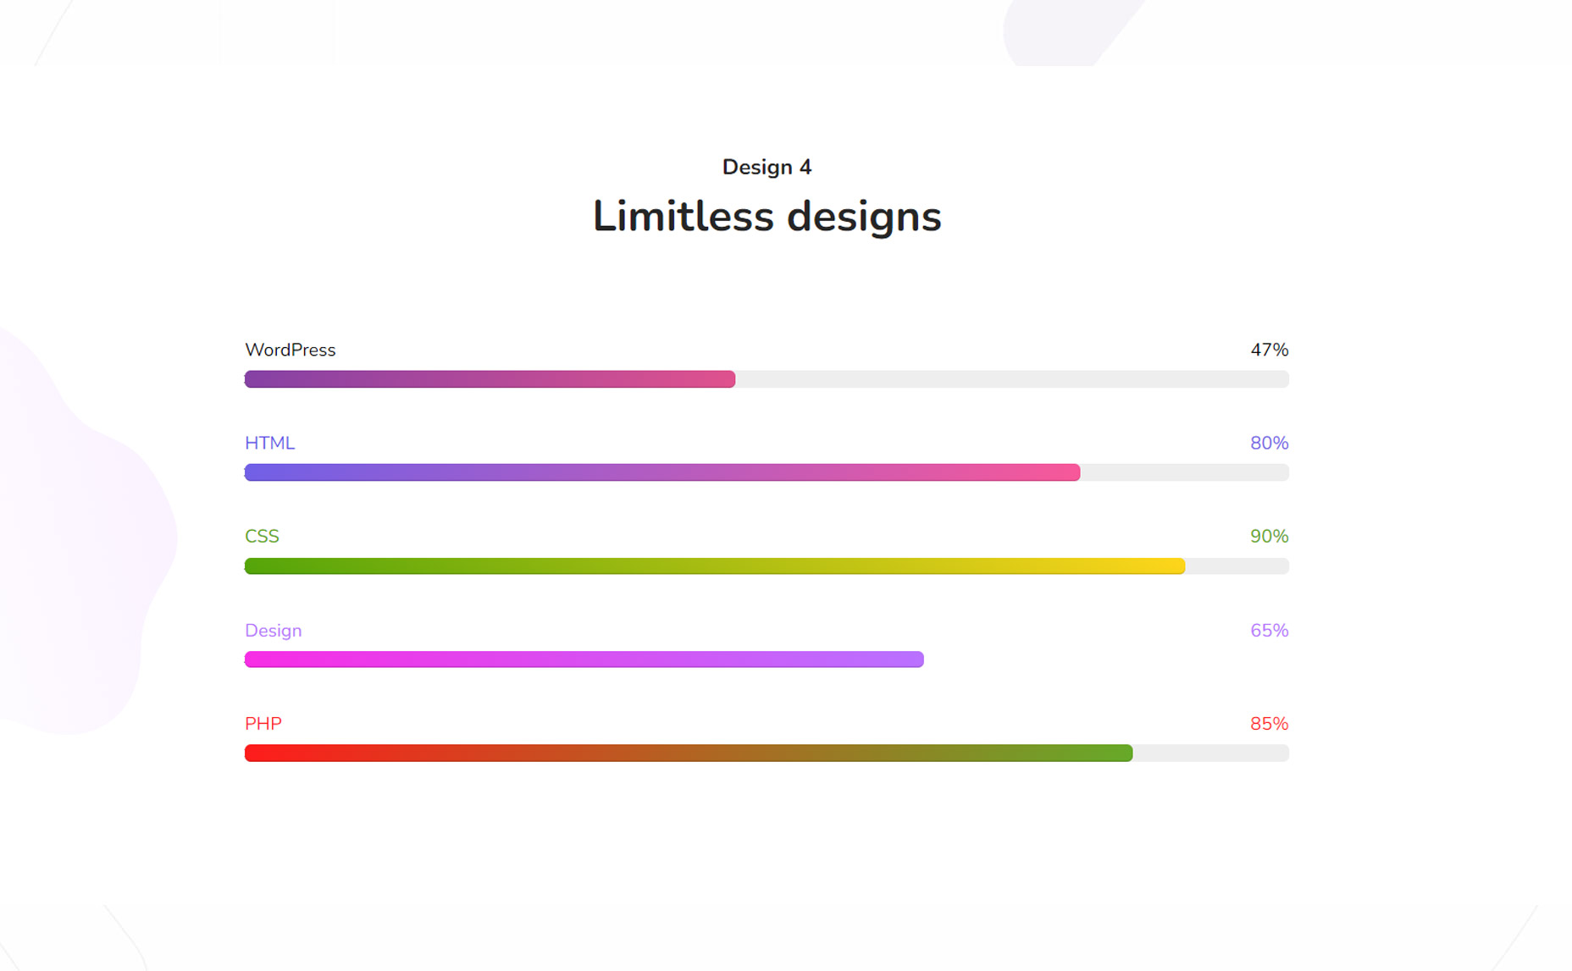Viewport: 1572px width, 971px height.
Task: Click the magenta Design progress bar
Action: (584, 659)
